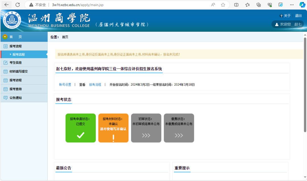
Task: Click the orange 报考材料状态 warning tile
Action: coord(113,128)
